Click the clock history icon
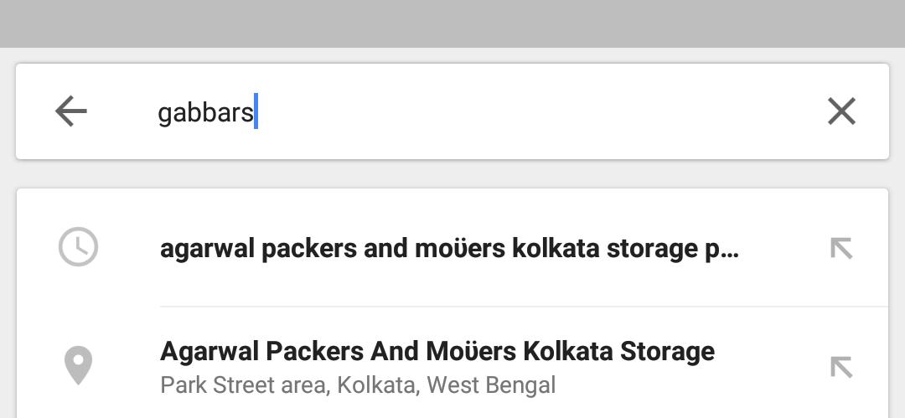The image size is (905, 418). coord(79,247)
